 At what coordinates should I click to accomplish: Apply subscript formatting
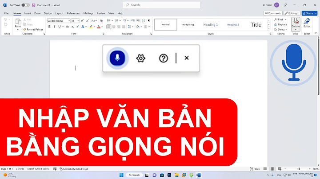pos(72,27)
